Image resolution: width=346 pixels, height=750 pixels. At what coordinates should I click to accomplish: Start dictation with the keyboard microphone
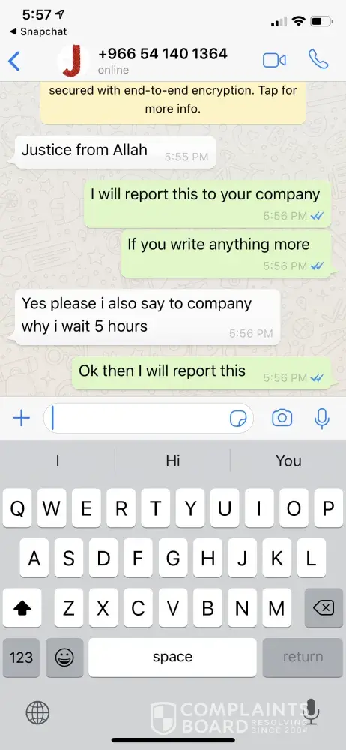click(x=312, y=712)
